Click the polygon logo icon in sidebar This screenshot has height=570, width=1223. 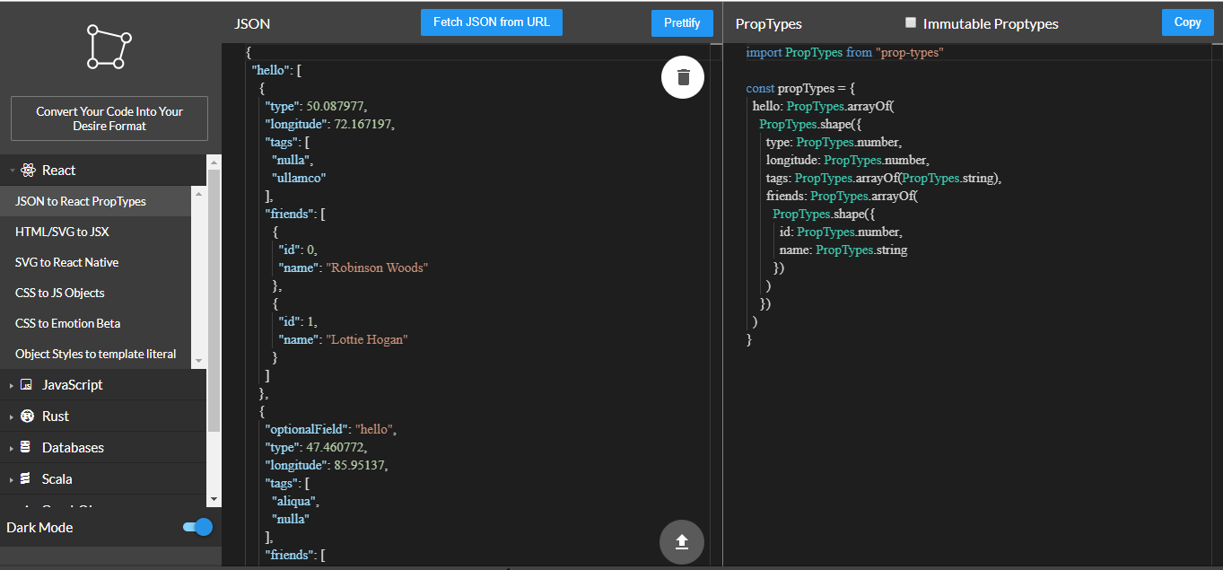tap(109, 47)
